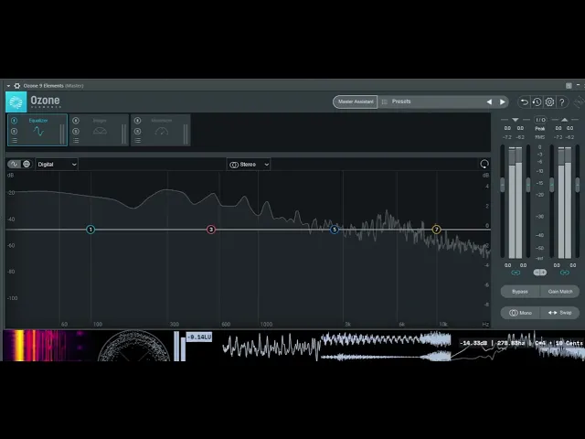585x439 pixels.
Task: Enable Gain Match
Action: tap(560, 292)
